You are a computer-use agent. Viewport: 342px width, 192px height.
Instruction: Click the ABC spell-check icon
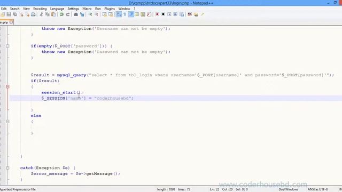190,14
